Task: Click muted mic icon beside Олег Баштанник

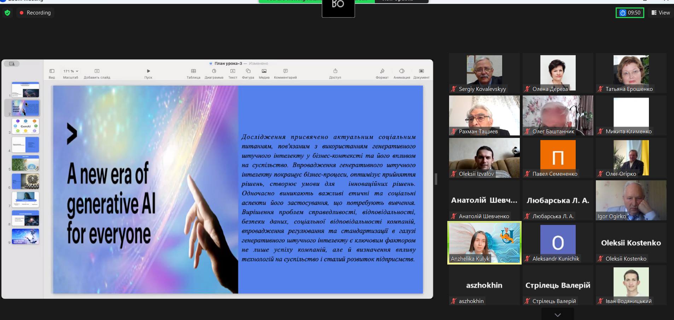Action: point(527,132)
